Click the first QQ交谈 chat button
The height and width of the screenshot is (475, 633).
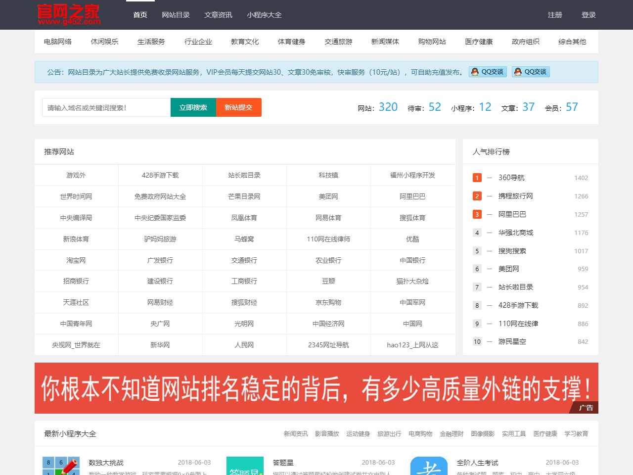(x=488, y=72)
